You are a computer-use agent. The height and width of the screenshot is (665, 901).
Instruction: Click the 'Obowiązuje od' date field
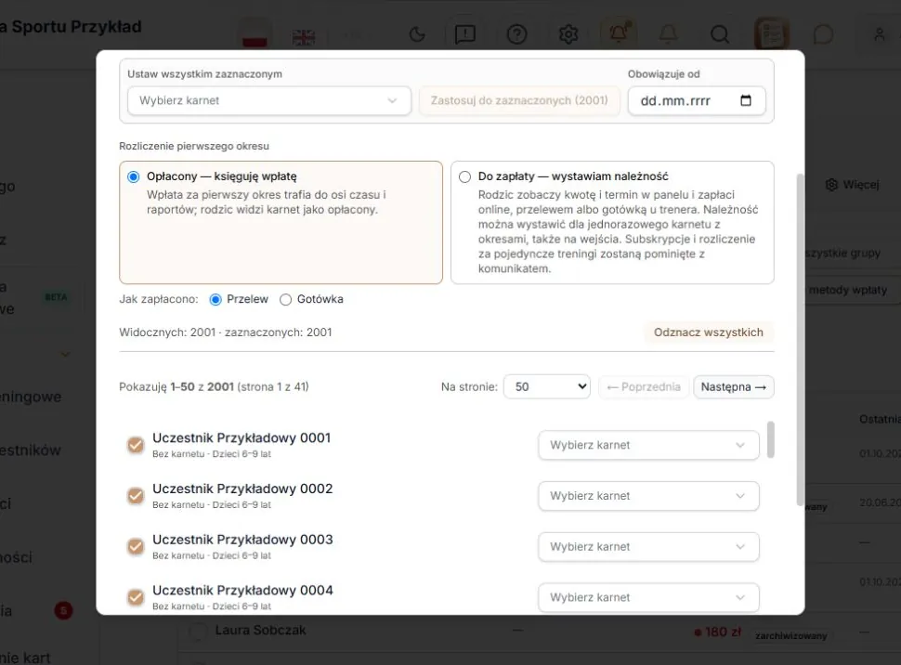[x=697, y=100]
